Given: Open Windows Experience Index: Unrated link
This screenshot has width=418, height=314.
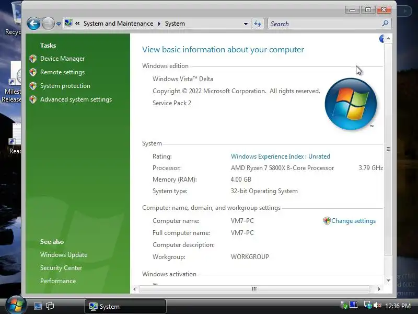Looking at the screenshot, I should pyautogui.click(x=281, y=156).
